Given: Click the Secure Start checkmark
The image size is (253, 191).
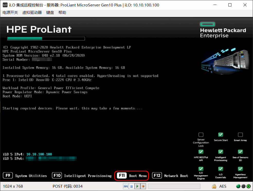Looking at the screenshot, I should coord(221,135).
